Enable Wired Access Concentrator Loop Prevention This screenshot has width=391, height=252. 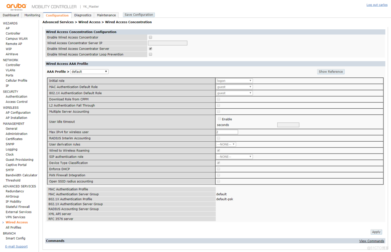pos(150,54)
